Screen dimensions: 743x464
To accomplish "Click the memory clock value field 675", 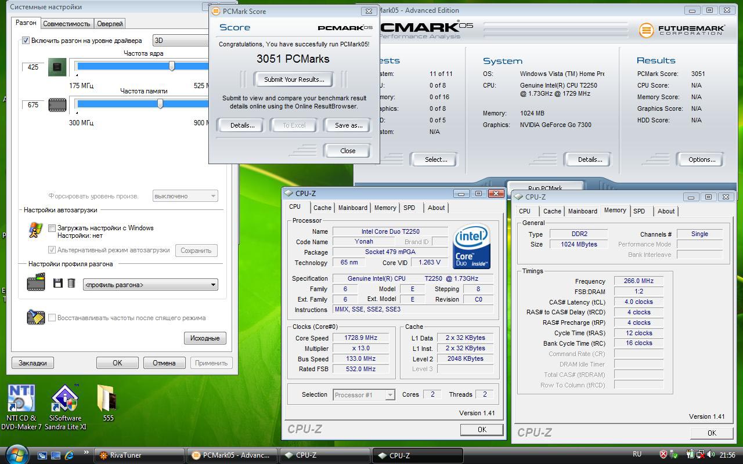I will (x=33, y=105).
